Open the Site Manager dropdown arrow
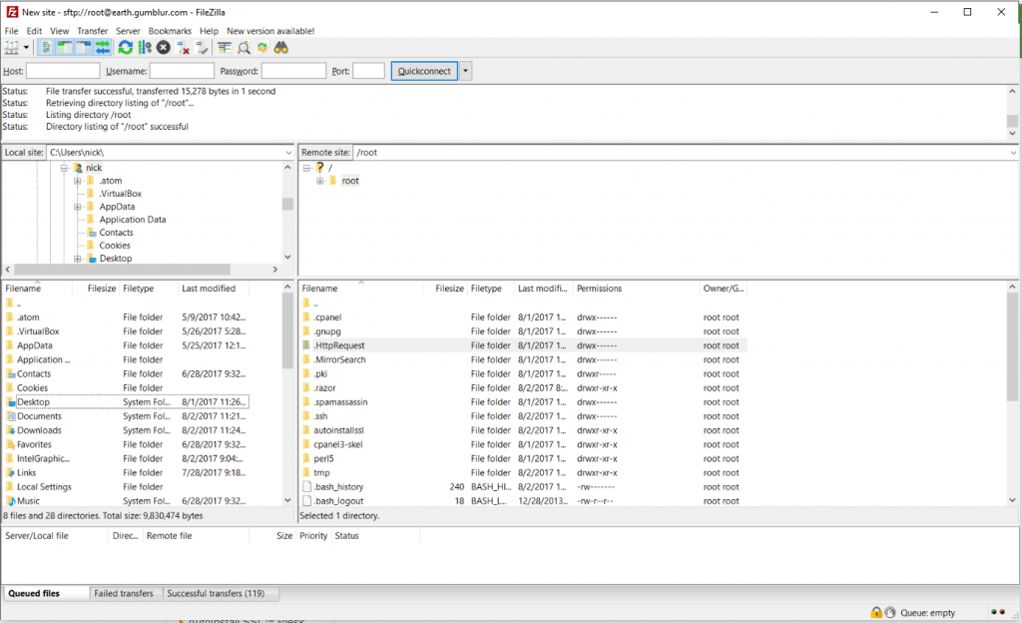The image size is (1022, 623). [26, 48]
